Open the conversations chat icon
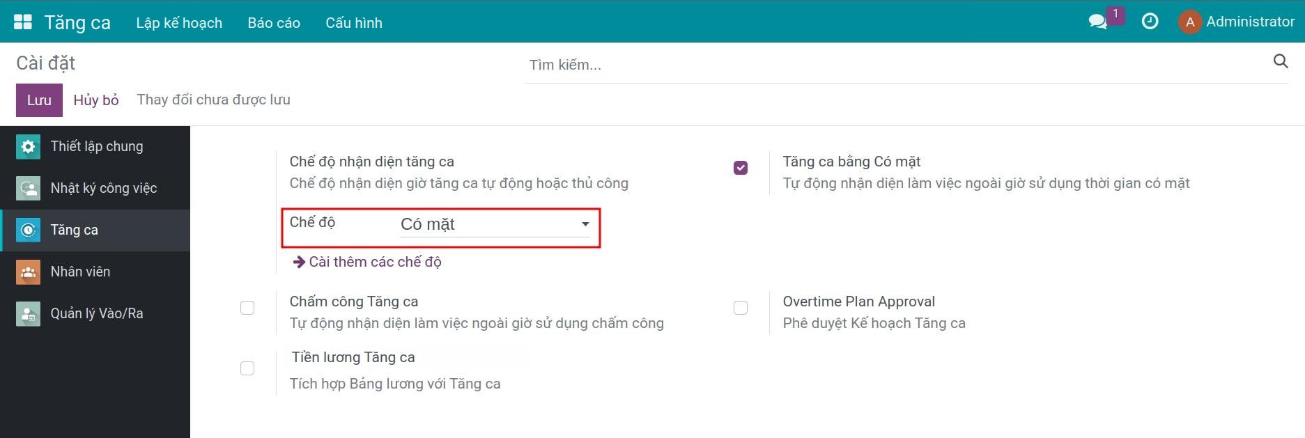This screenshot has width=1305, height=438. 1098,22
